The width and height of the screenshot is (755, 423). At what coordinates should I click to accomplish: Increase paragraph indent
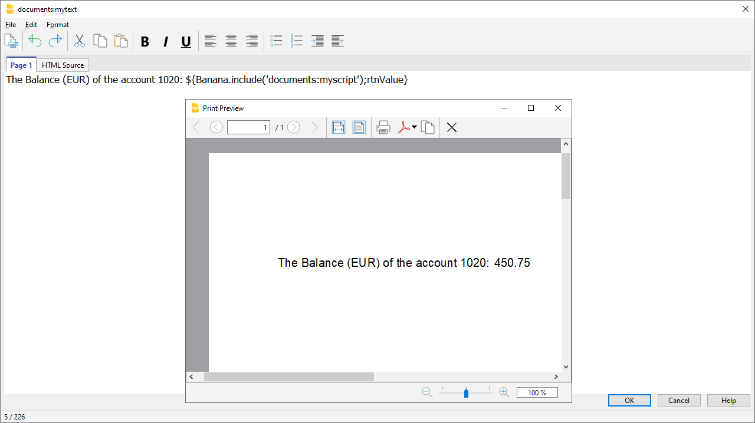click(317, 41)
